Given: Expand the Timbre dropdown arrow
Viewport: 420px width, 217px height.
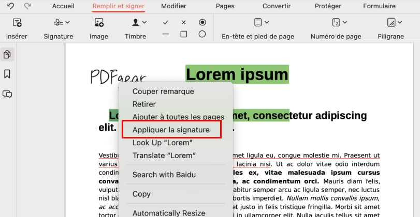Looking at the screenshot, I should (x=144, y=22).
